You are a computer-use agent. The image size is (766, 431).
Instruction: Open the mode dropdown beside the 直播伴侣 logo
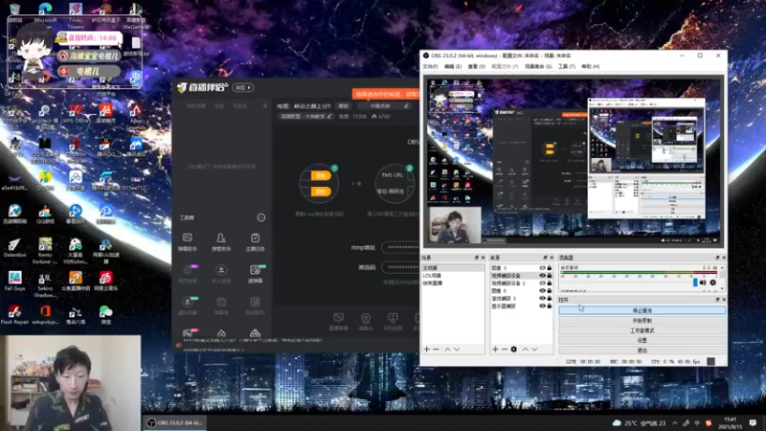coord(243,87)
